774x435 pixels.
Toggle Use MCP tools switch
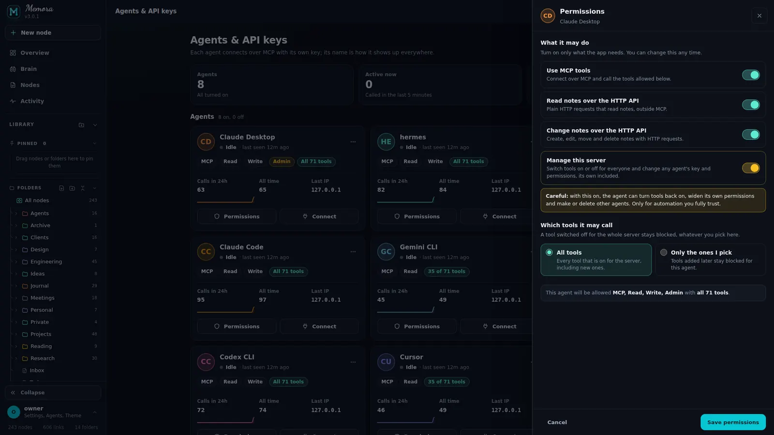click(x=751, y=75)
